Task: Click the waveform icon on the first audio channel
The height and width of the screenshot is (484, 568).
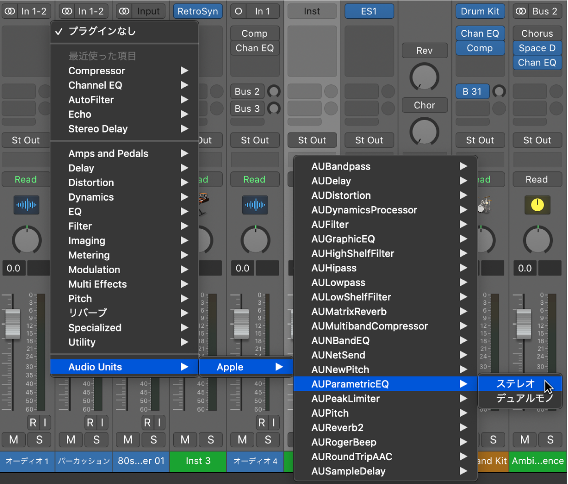Action: tap(26, 205)
